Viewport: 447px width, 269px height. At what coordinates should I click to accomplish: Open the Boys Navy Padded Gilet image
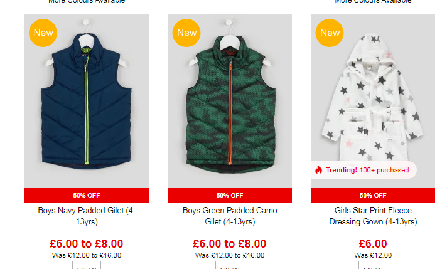[87, 101]
